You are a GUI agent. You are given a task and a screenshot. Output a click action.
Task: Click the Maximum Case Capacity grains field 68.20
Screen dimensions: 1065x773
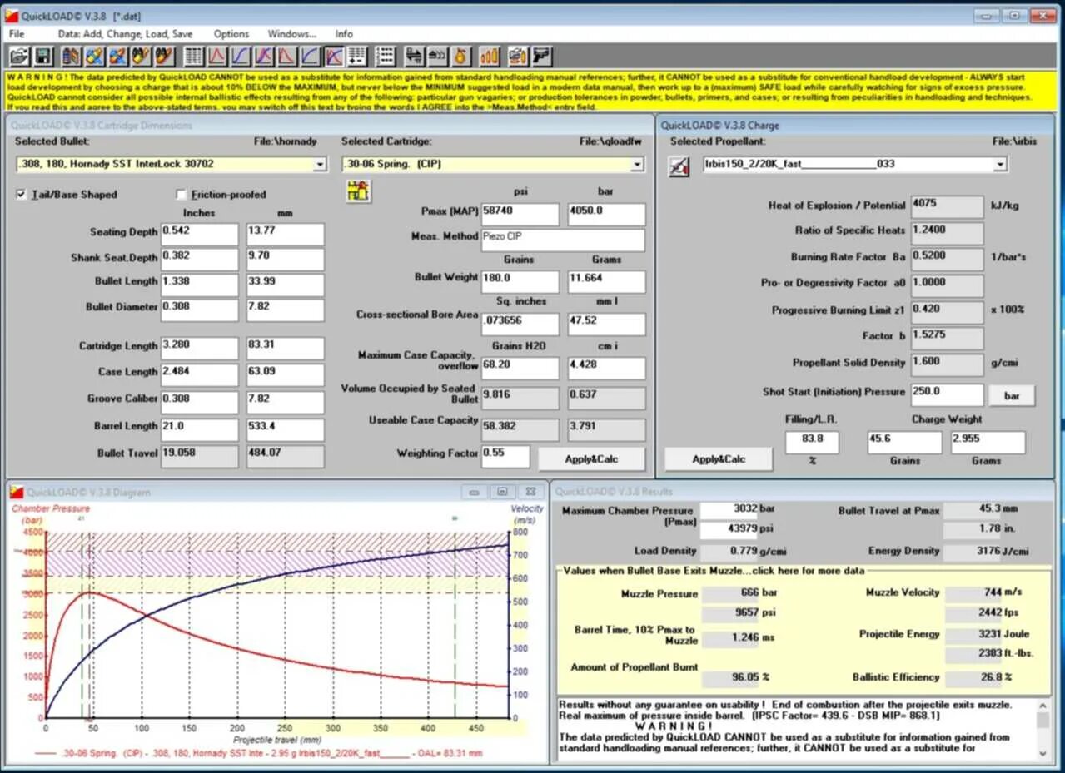tap(520, 368)
